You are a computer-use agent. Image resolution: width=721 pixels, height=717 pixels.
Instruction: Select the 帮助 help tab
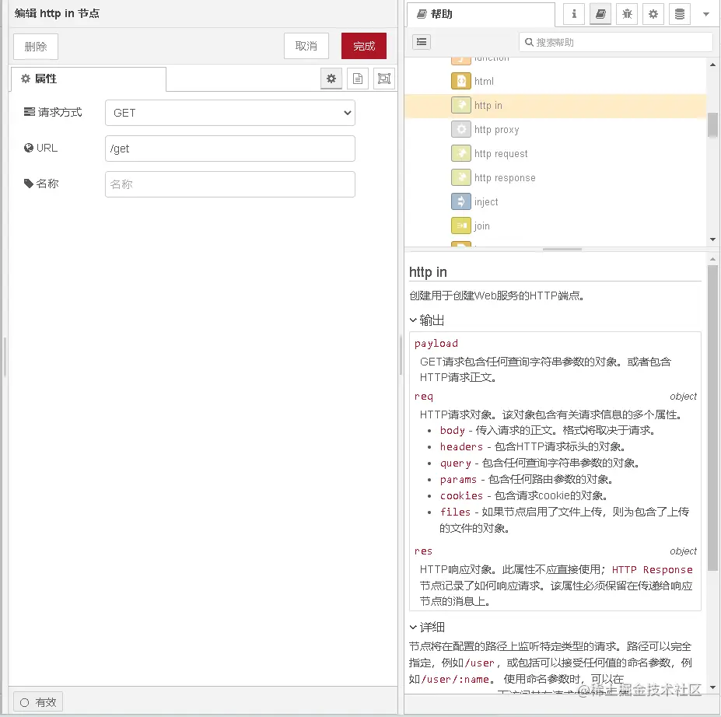pyautogui.click(x=481, y=15)
